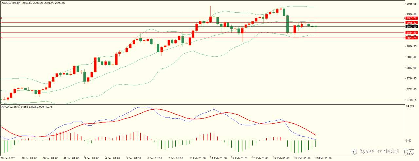Click the 12 Feb 01:00 time label
The width and height of the screenshot is (419, 161).
tap(240, 158)
